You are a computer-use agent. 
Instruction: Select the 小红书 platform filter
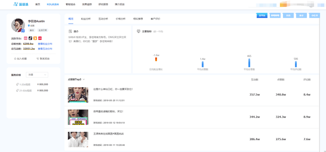coord(315,16)
